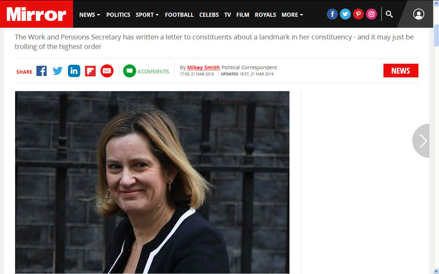Image resolution: width=439 pixels, height=274 pixels.
Task: Click the red NEWS category tag
Action: [401, 71]
